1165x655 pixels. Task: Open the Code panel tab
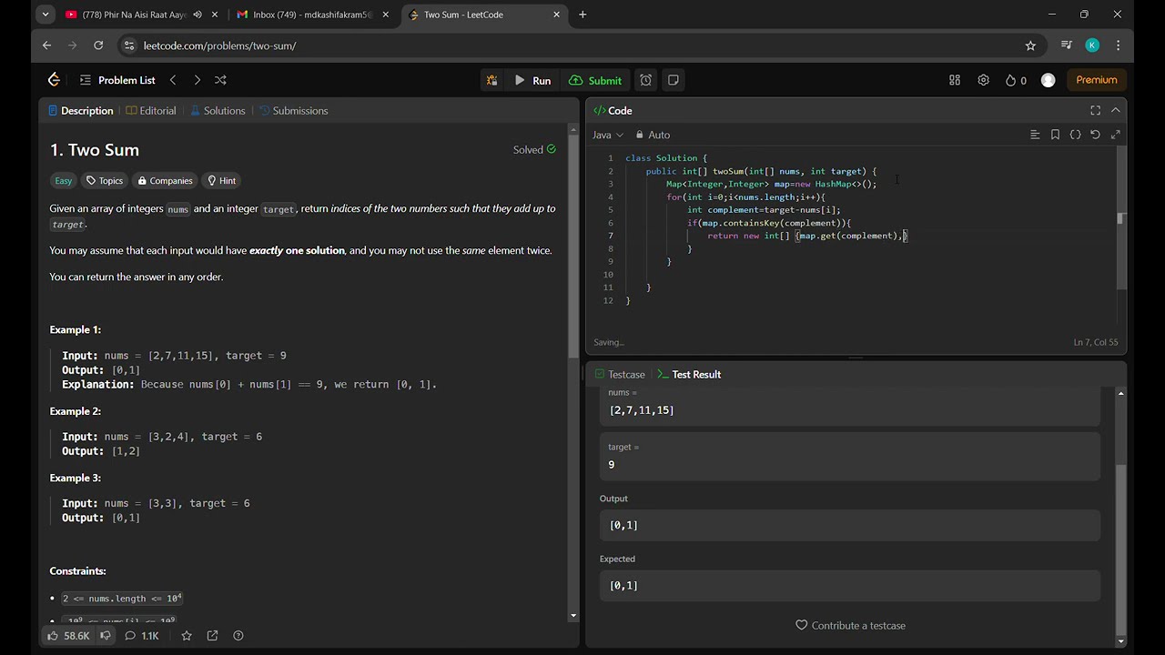(x=613, y=111)
